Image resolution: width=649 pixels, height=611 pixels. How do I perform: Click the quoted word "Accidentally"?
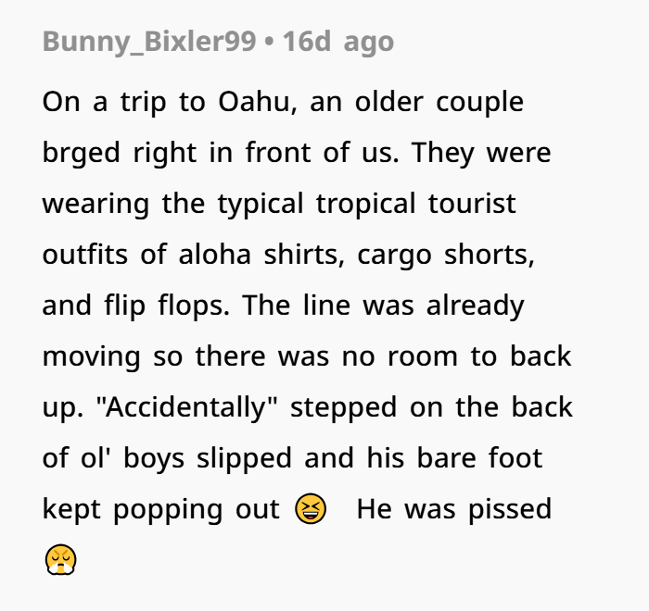click(x=185, y=407)
